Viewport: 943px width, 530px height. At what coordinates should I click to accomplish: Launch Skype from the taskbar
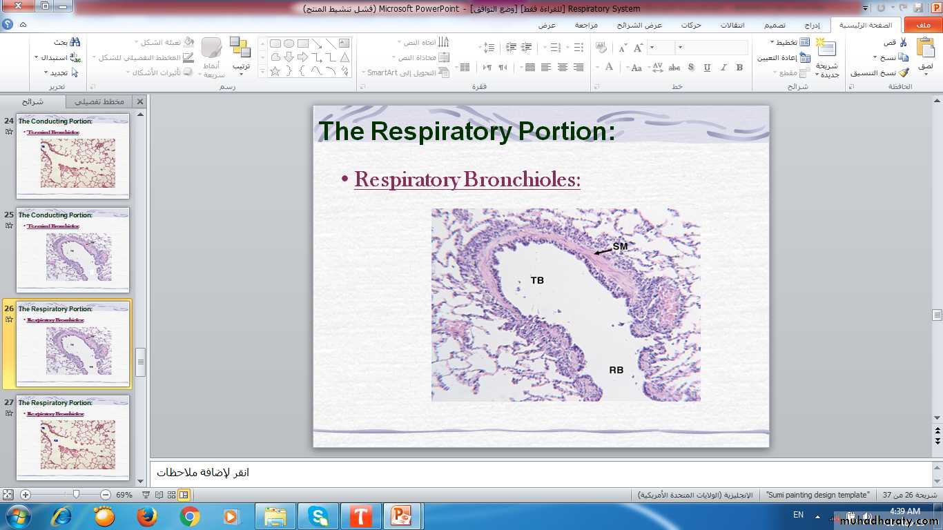click(x=318, y=516)
